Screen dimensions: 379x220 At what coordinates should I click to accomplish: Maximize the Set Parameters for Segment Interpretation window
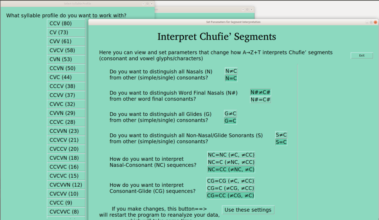(x=371, y=22)
